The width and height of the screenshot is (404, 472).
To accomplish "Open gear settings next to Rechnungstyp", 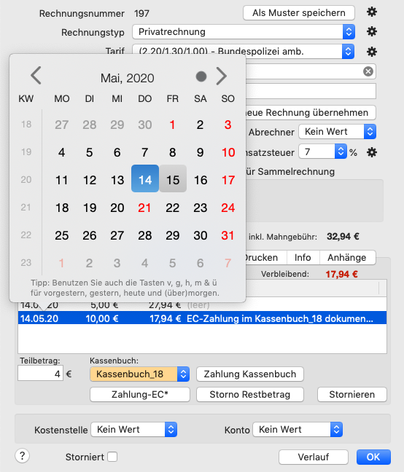I will [x=372, y=31].
